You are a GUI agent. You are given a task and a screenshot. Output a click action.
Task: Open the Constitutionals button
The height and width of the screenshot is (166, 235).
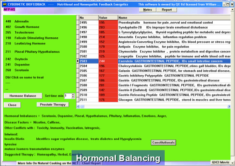tap(163, 142)
